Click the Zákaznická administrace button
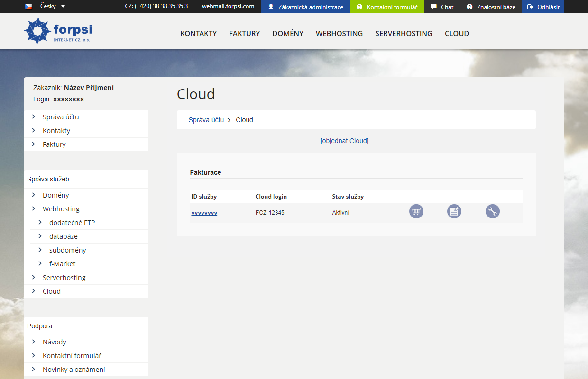 pos(305,7)
